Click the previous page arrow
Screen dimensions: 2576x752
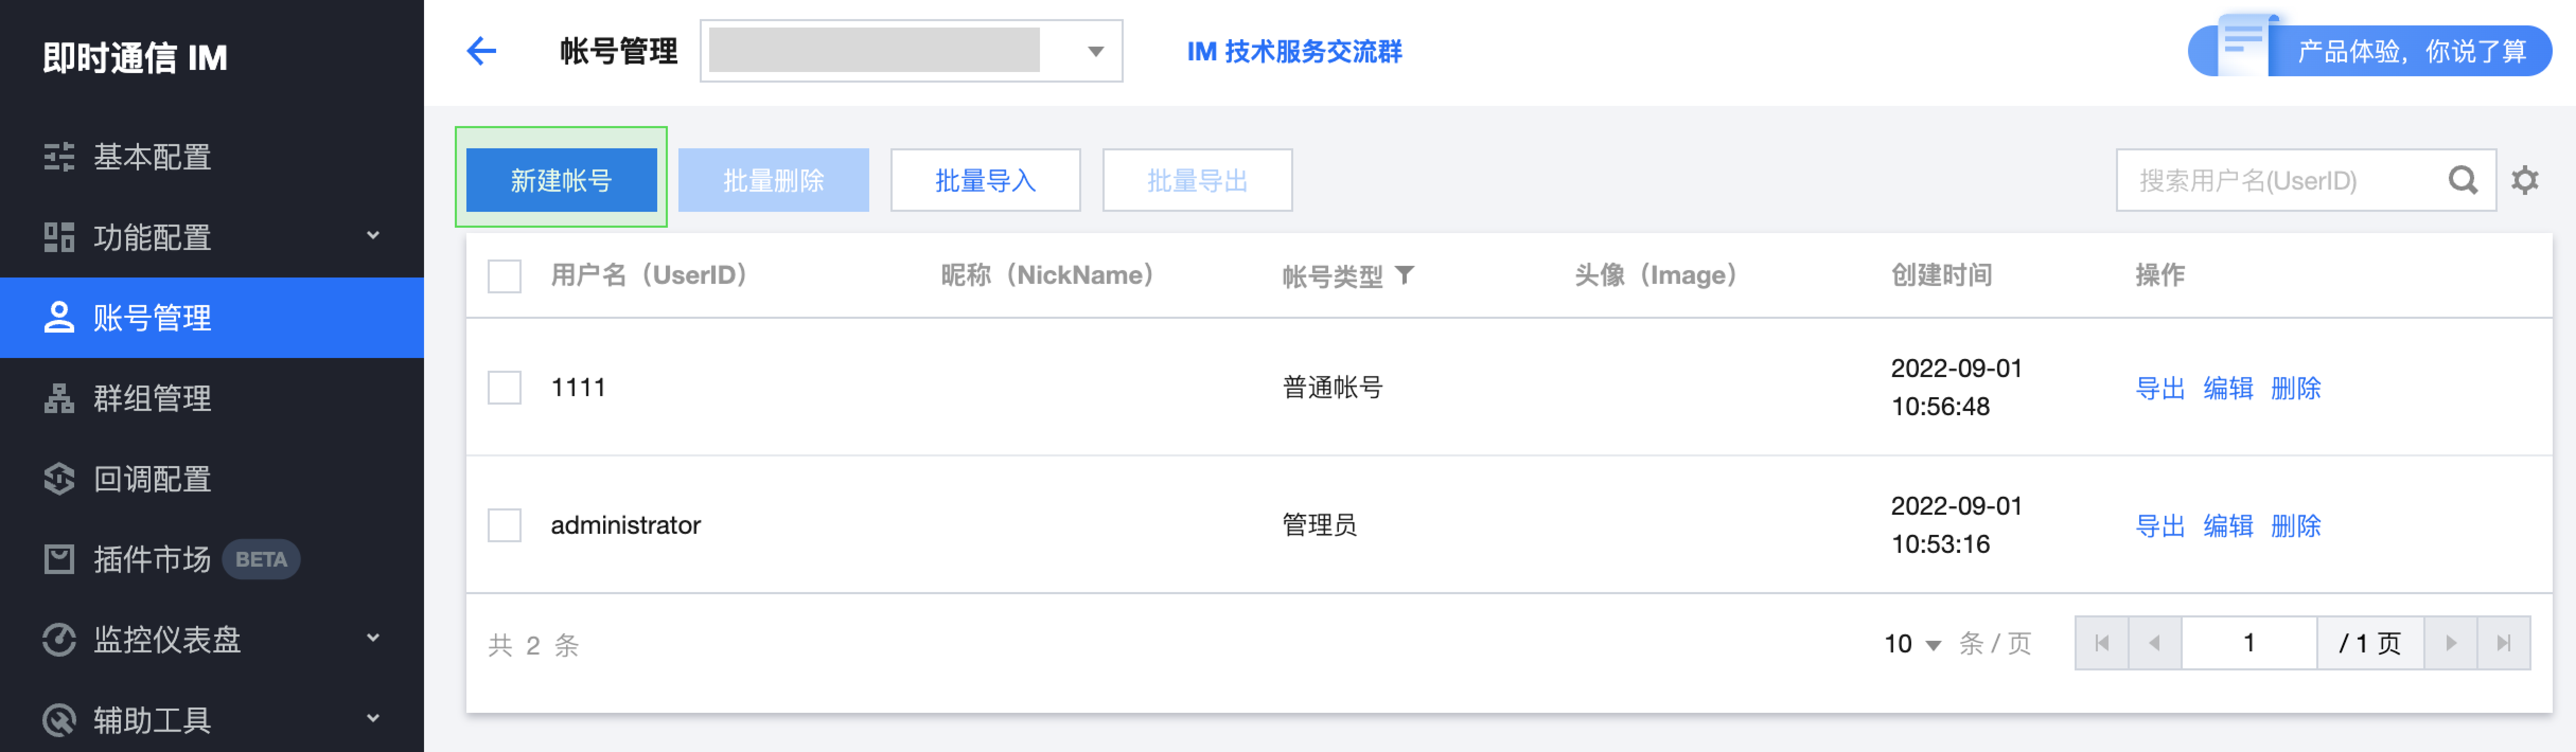pyautogui.click(x=2155, y=643)
